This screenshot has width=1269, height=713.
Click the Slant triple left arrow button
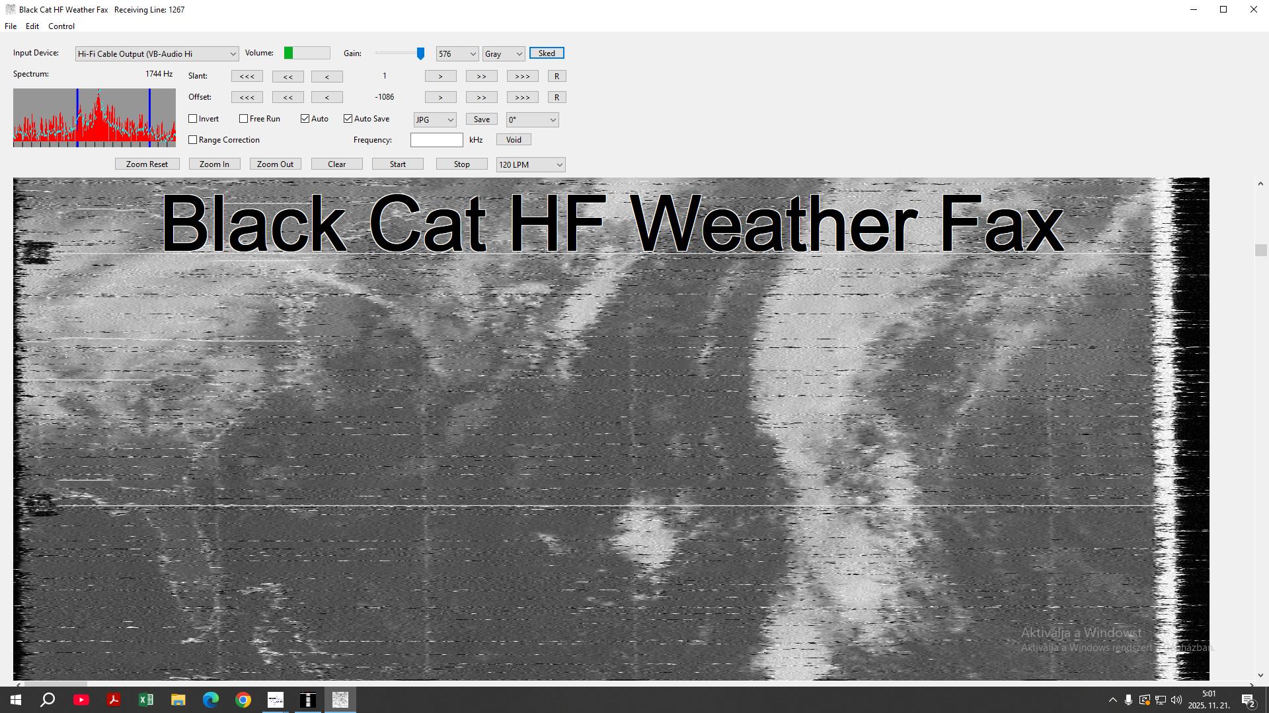[x=247, y=77]
